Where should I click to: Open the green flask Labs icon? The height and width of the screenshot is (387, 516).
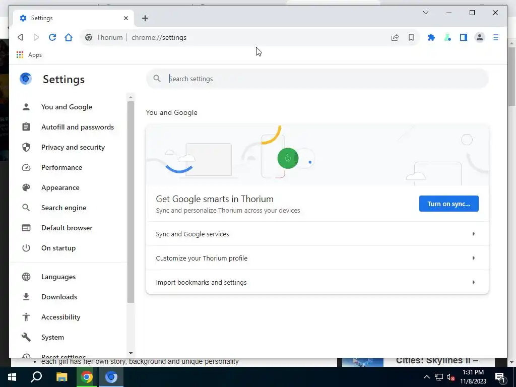tap(447, 37)
